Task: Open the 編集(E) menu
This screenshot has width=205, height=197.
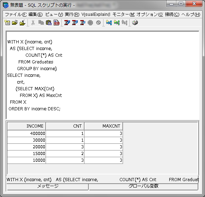Action: (36, 14)
